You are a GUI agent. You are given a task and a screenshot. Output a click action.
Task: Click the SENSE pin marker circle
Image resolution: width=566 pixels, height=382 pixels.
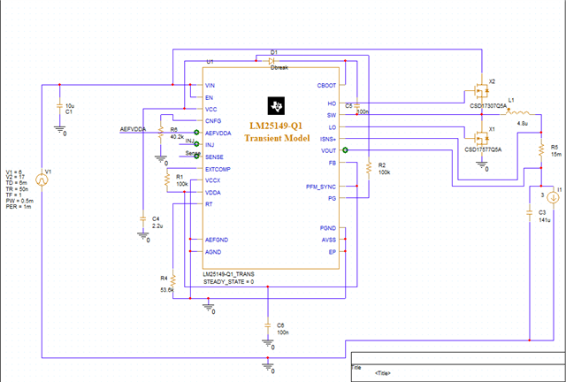[196, 156]
